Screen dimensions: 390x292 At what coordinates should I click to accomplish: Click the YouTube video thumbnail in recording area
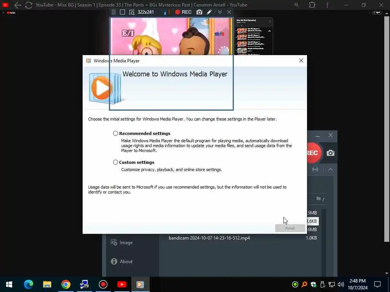(x=171, y=37)
